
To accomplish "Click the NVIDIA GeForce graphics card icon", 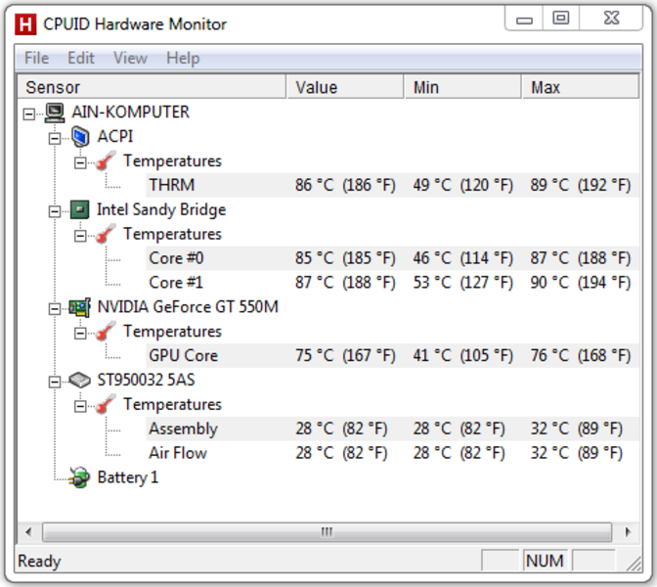I will coord(79,307).
